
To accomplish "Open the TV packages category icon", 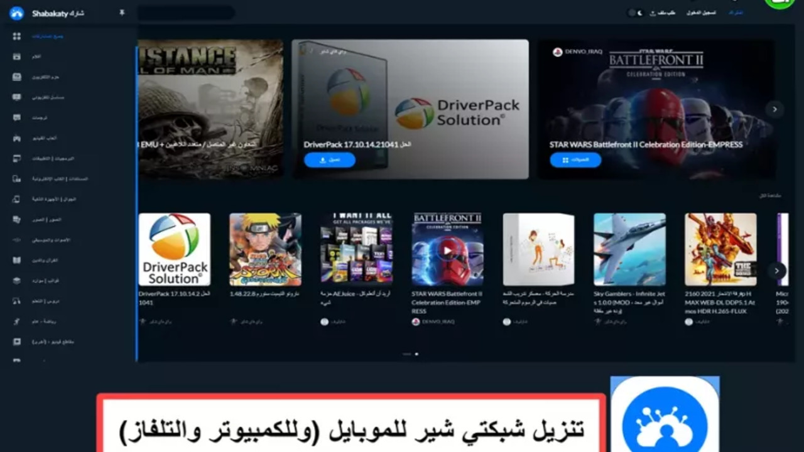I will pos(17,77).
